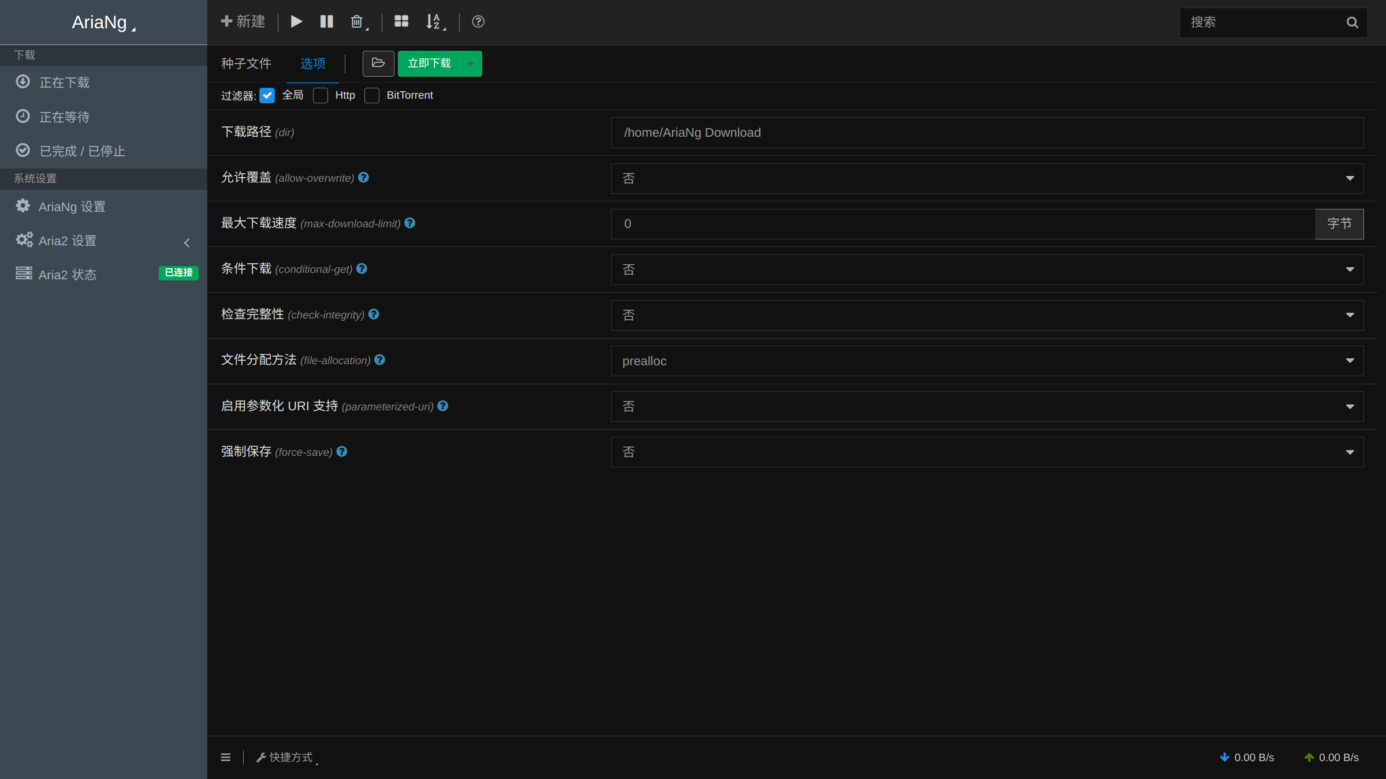Click the 正在下载 download circle icon
The height and width of the screenshot is (779, 1386).
(23, 82)
